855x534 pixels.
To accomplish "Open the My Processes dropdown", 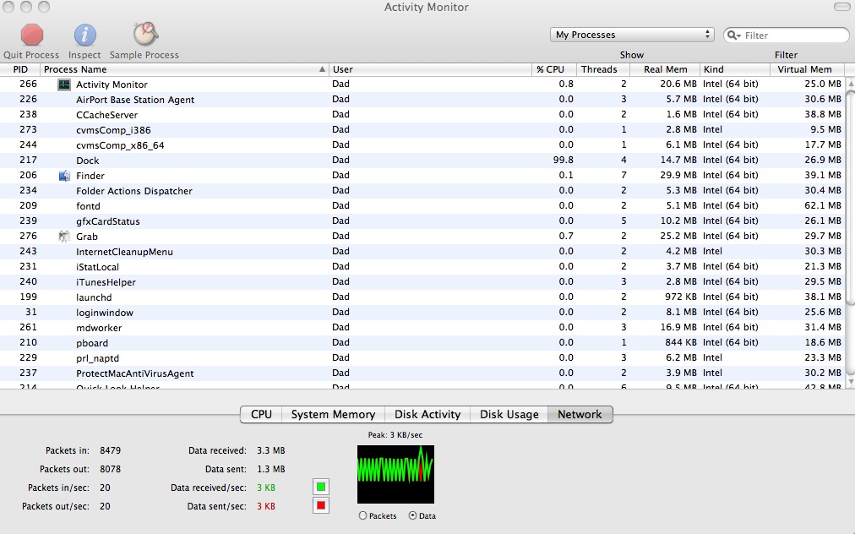I will 632,35.
